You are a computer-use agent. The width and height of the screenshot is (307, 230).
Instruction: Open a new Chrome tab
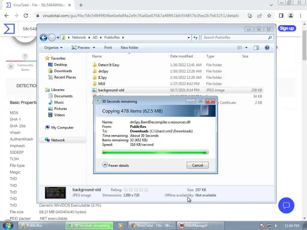point(81,5)
